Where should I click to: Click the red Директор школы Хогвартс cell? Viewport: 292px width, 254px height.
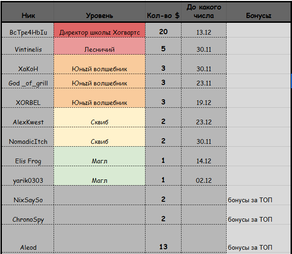[x=100, y=30]
